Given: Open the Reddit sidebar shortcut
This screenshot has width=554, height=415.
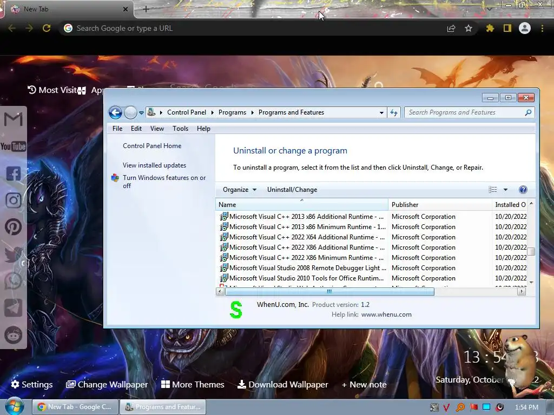Looking at the screenshot, I should [x=14, y=335].
